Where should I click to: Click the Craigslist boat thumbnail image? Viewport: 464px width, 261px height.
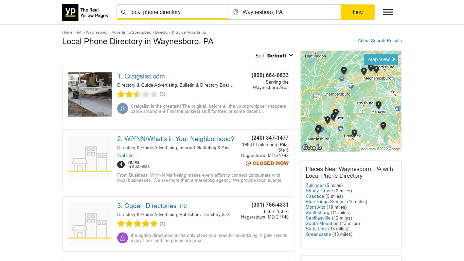point(90,94)
